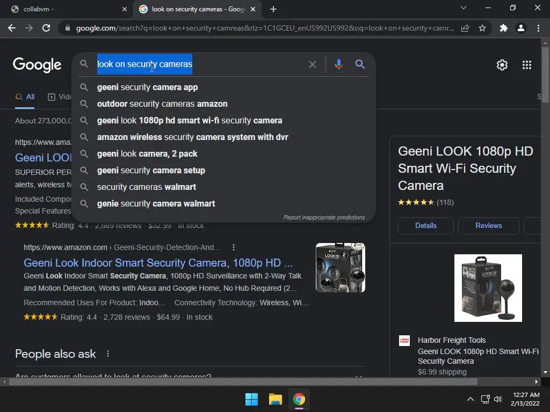Select suggestion geeni look camera, 2 pack
550x412 pixels.
tap(223, 154)
